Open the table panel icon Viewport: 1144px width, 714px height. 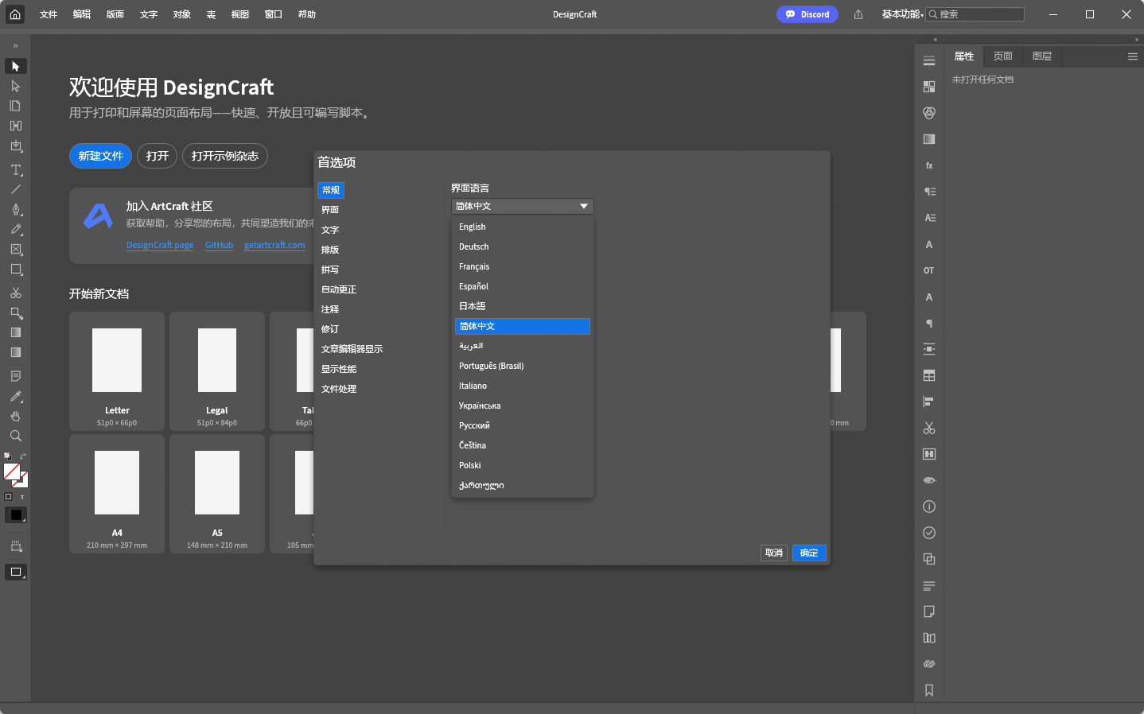click(929, 375)
